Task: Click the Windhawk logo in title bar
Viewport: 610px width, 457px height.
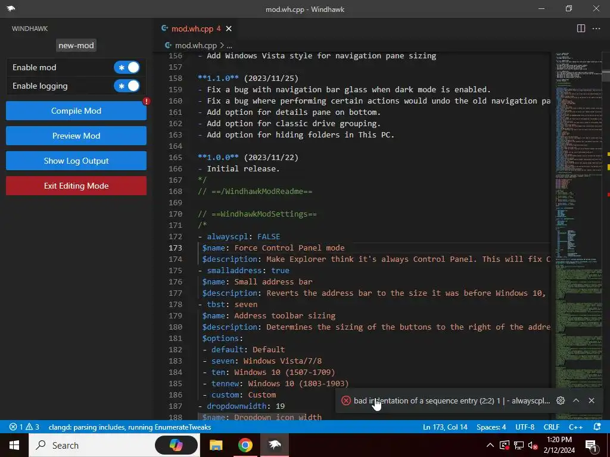Action: [x=11, y=8]
